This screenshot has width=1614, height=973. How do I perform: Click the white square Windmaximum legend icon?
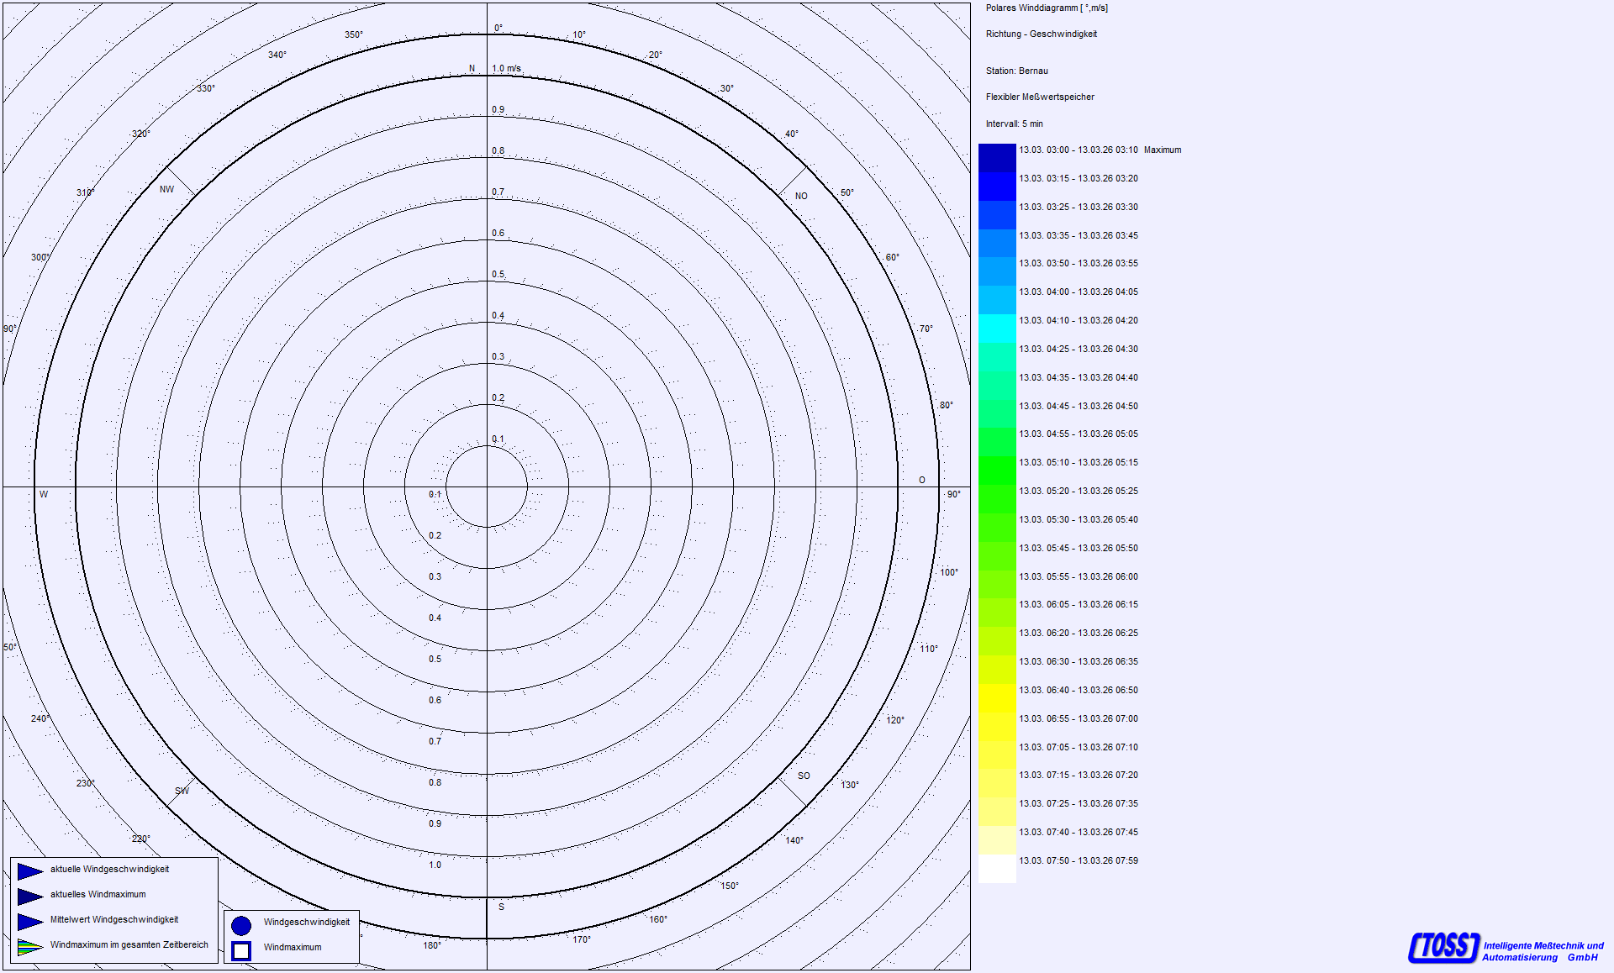click(x=241, y=950)
